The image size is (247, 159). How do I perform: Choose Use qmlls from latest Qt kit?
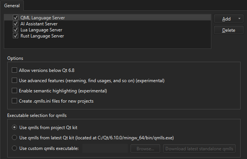click(x=14, y=138)
